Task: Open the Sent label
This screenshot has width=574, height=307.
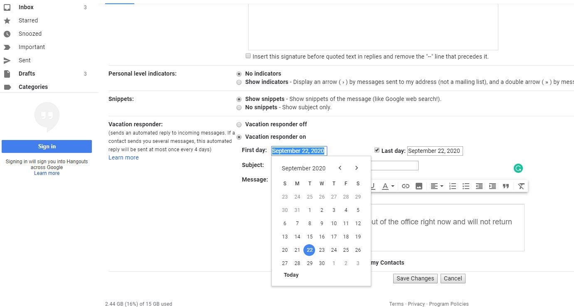Action: tap(25, 60)
